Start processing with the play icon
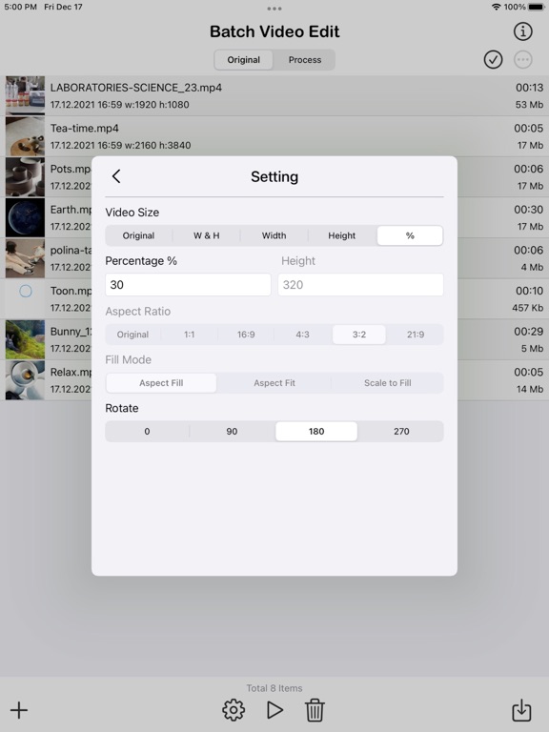Image resolution: width=549 pixels, height=732 pixels. pyautogui.click(x=274, y=710)
